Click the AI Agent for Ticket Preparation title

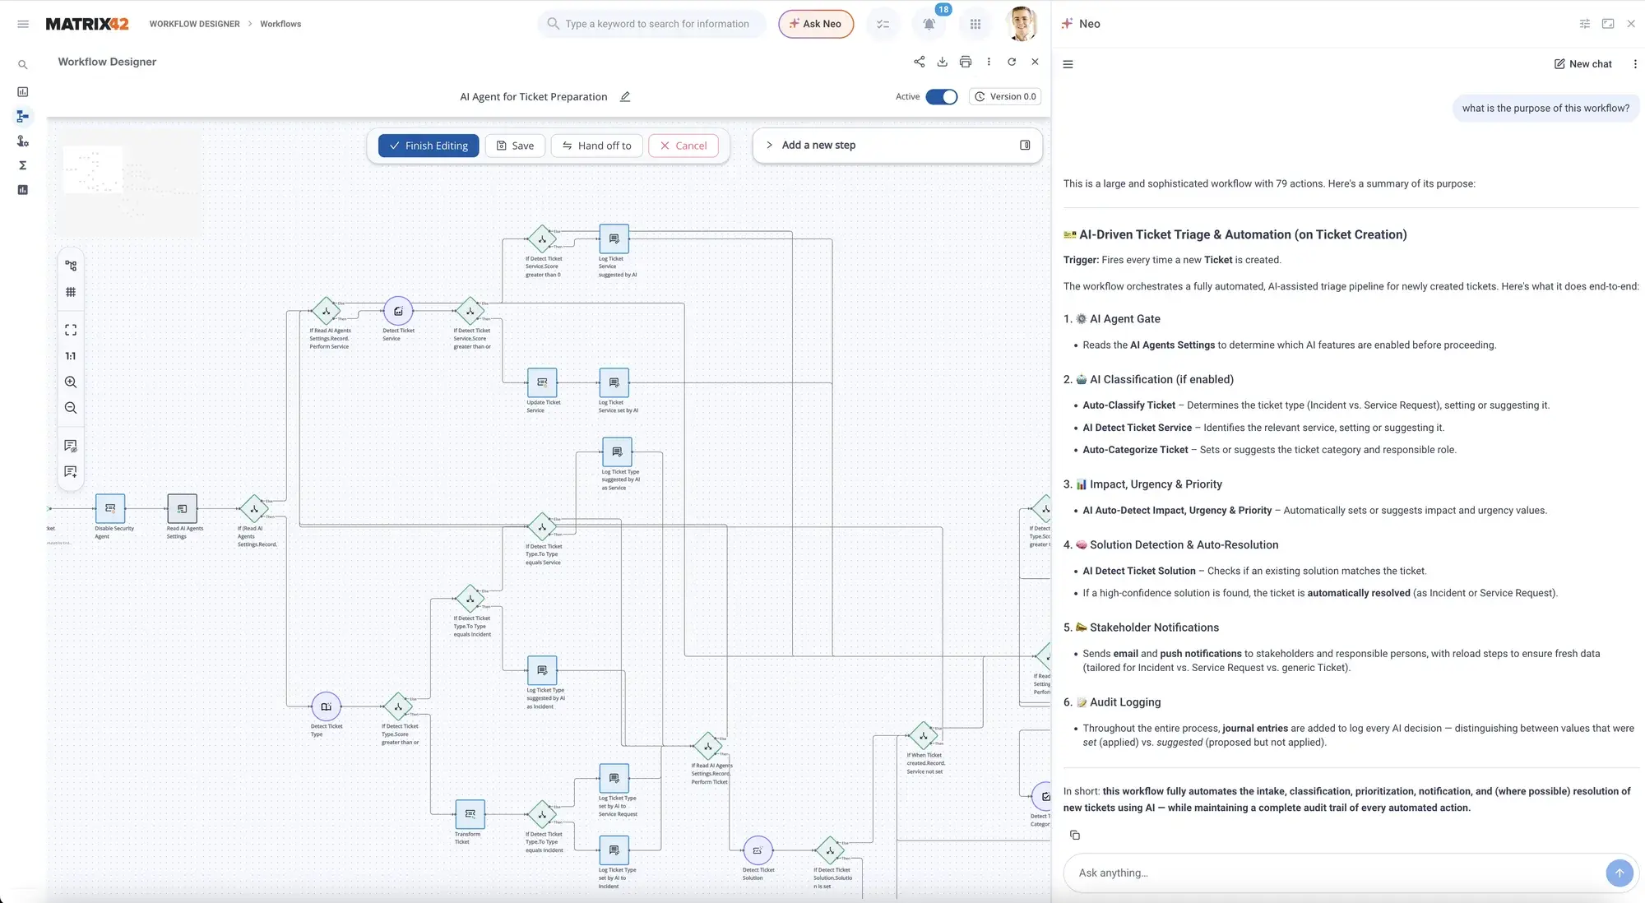click(534, 96)
